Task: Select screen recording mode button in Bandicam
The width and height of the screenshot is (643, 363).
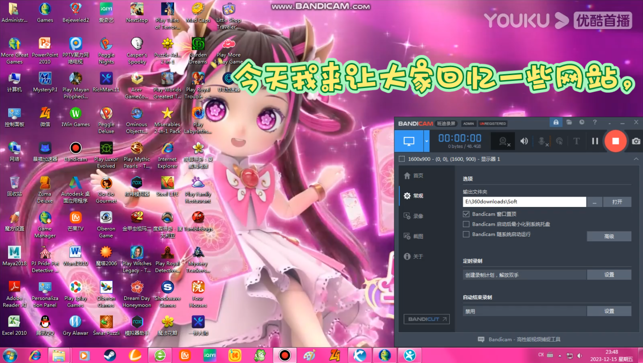Action: click(409, 141)
